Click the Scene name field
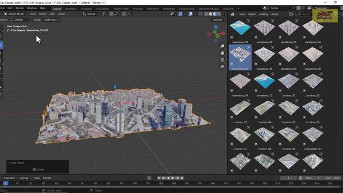 (281, 8)
